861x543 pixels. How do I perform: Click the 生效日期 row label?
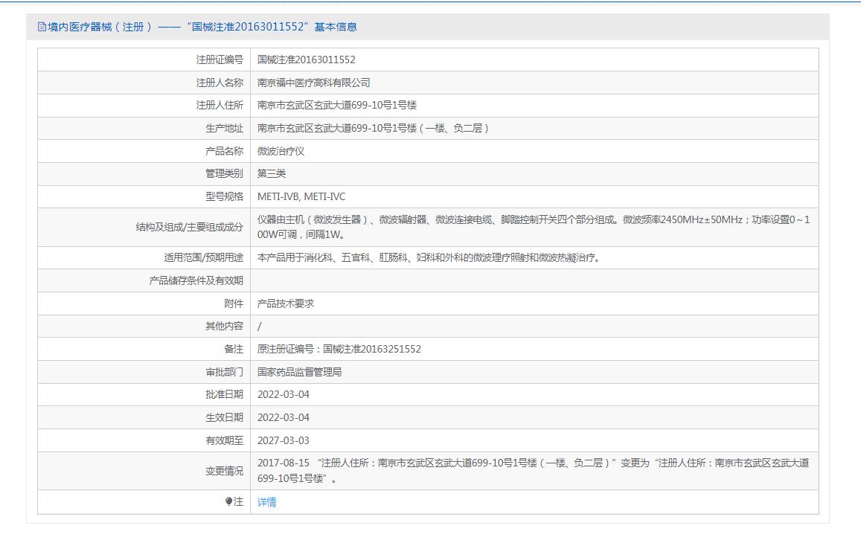224,417
